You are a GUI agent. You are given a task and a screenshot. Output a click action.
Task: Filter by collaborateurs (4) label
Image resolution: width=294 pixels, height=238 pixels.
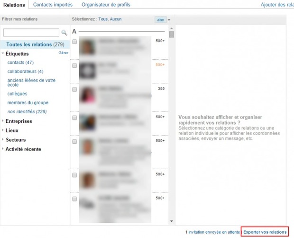25,72
